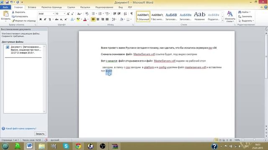268x150 pixels.
Task: Apply the Название style
Action: (x=199, y=16)
